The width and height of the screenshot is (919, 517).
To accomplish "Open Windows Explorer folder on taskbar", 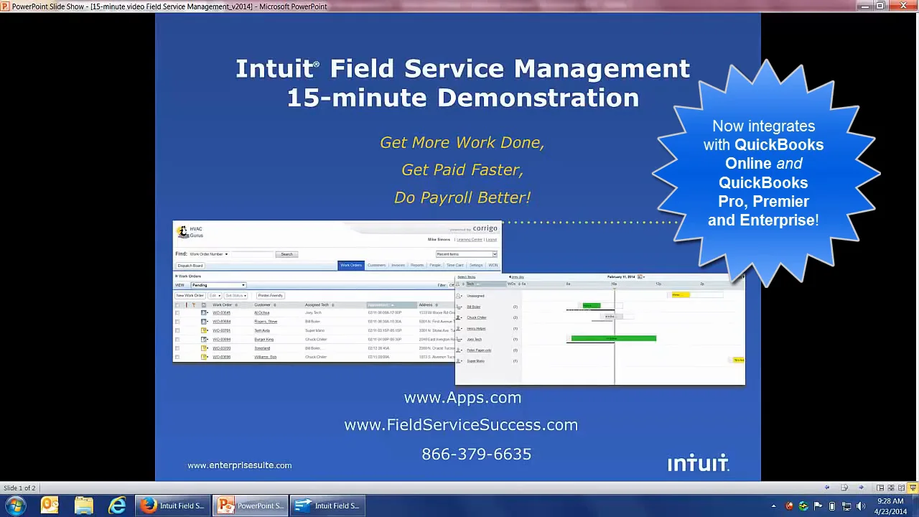I will tap(84, 506).
